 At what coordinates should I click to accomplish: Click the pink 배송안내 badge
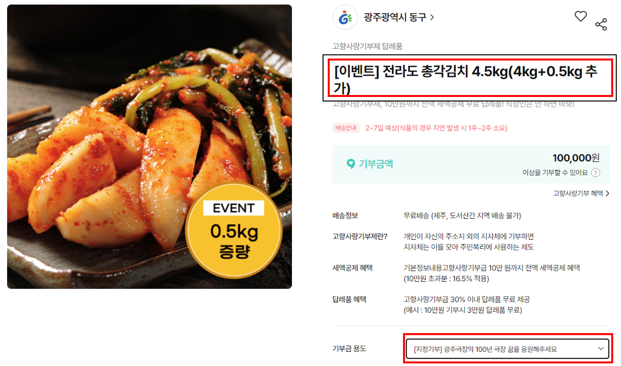point(346,128)
